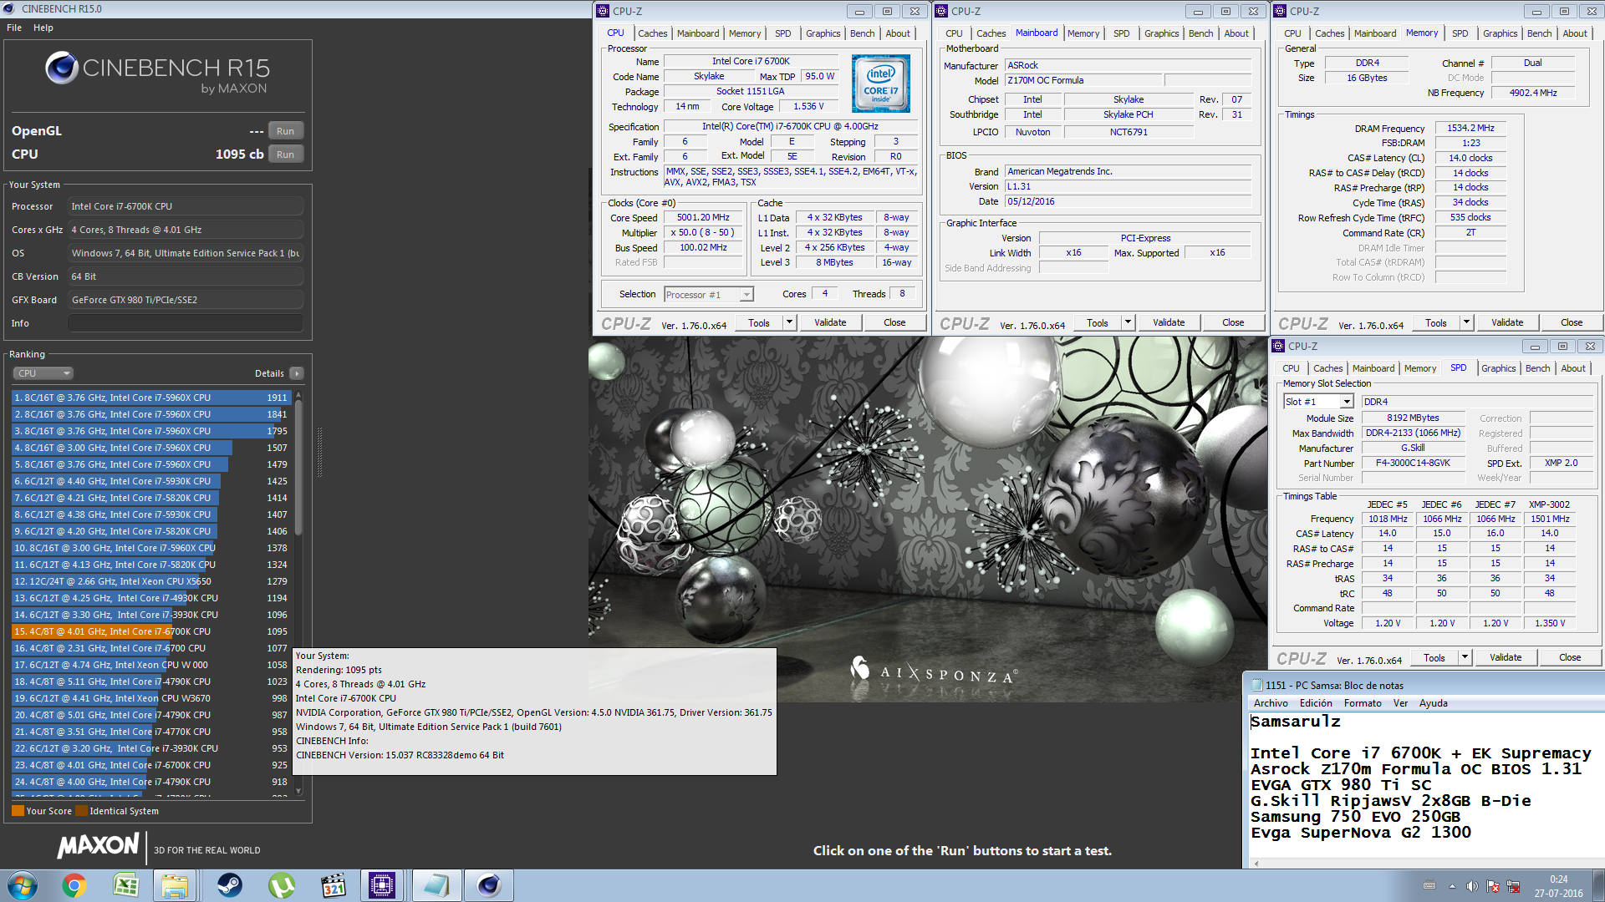Select ranking row 16 Intel Core i7-6700

150,648
